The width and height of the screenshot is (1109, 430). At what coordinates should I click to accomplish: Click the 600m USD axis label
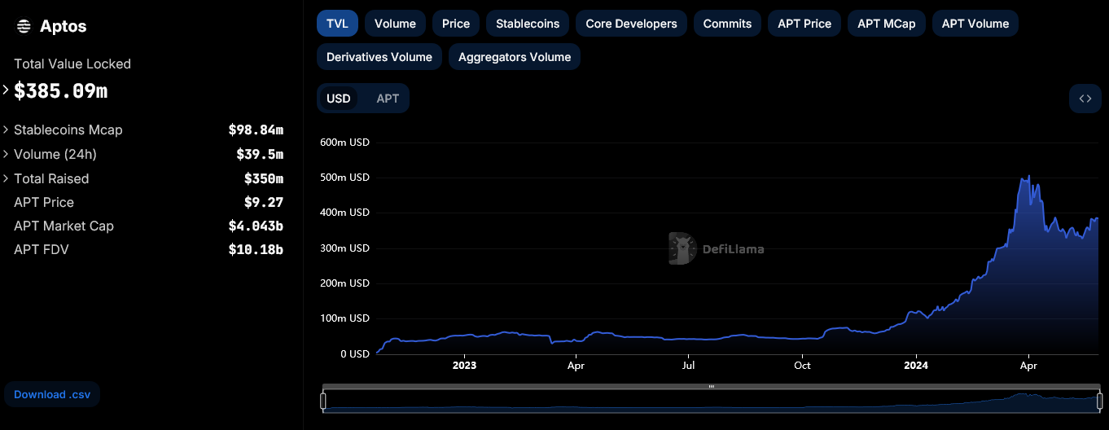344,142
